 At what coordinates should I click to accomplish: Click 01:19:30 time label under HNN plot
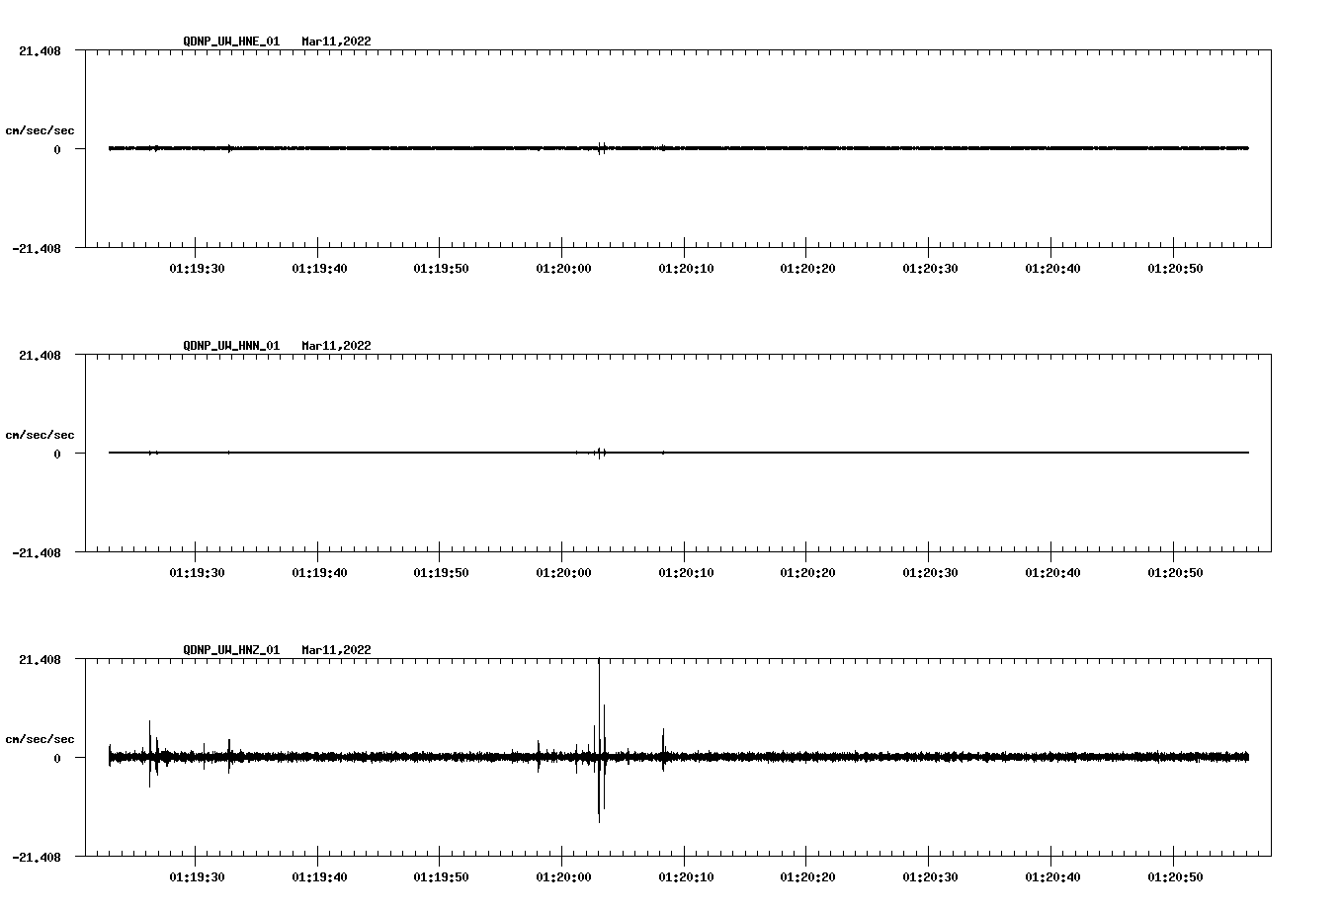pyautogui.click(x=196, y=573)
